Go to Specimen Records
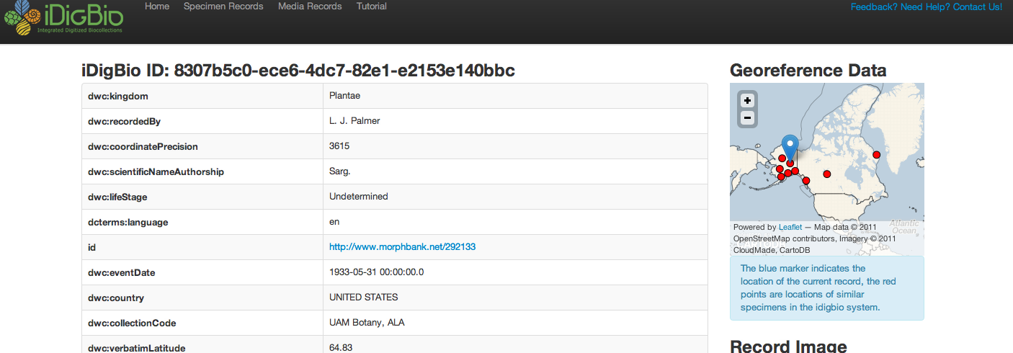The width and height of the screenshot is (1013, 353). point(223,6)
